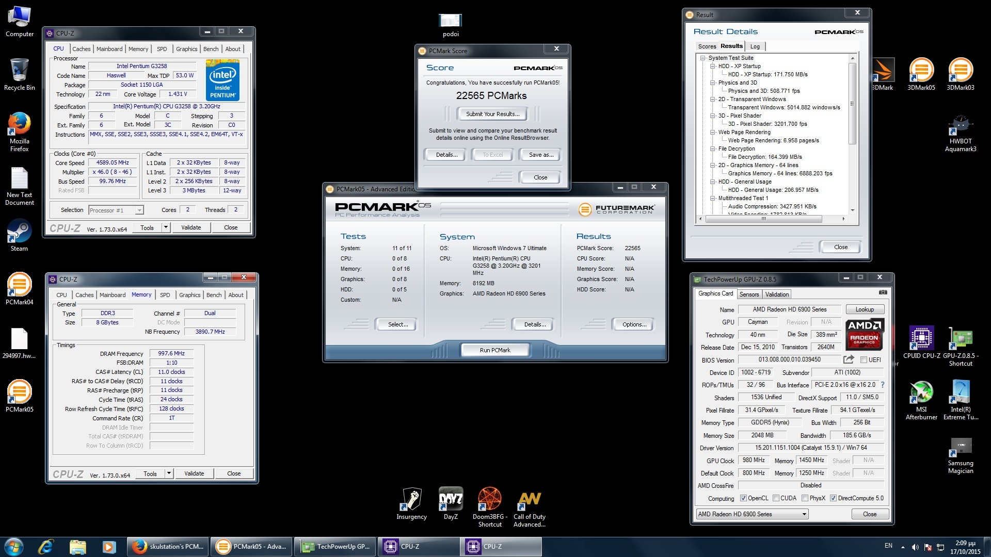Click the bus interface question mark in GPU-Z
Screen dimensions: 991x557
pos(883,385)
